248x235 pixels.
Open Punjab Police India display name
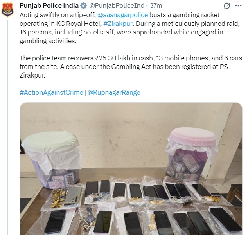click(49, 6)
